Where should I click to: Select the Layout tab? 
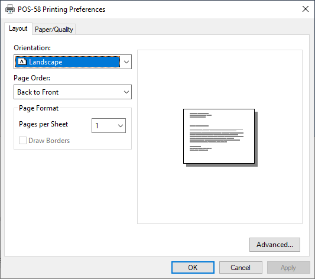(18, 28)
